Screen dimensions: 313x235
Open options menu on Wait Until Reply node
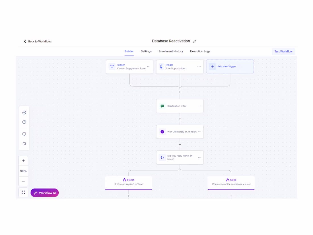coord(199,132)
